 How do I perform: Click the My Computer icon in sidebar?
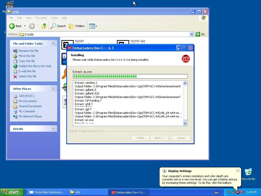(15, 112)
